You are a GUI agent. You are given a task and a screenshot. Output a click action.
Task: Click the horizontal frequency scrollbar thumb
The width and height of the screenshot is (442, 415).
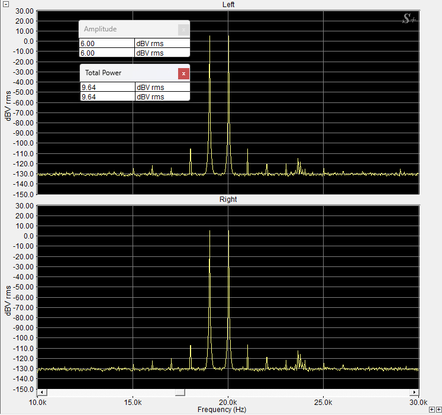pyautogui.click(x=180, y=392)
